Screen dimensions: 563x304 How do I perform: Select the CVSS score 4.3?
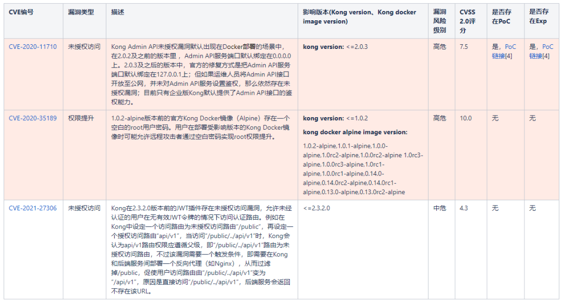coord(464,208)
